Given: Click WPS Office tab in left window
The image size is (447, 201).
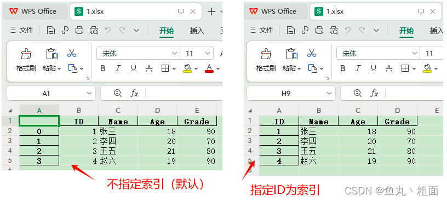Looking at the screenshot, I should click(35, 12).
